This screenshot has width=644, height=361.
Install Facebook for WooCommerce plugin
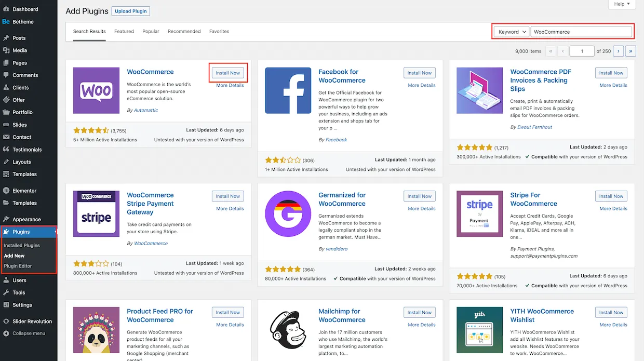pyautogui.click(x=420, y=73)
